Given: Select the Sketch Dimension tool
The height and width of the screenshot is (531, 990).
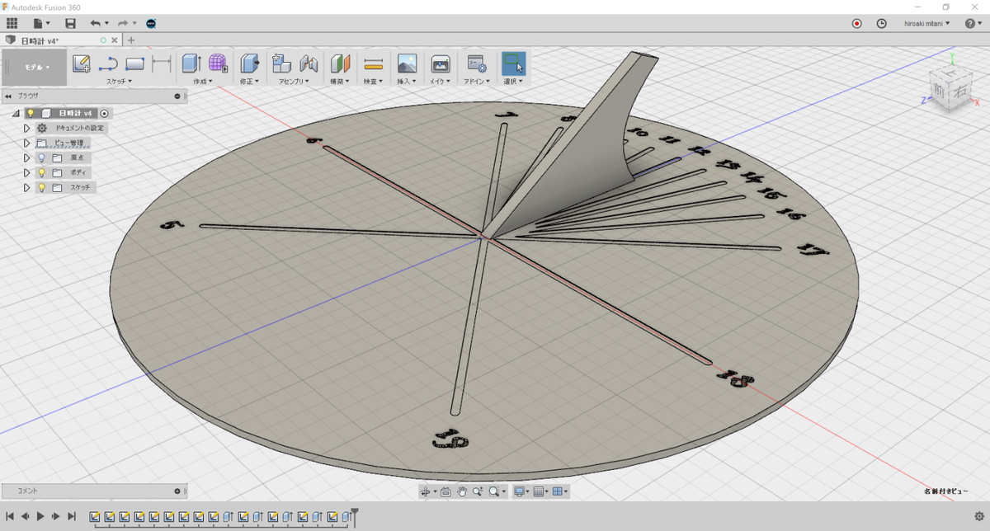Looking at the screenshot, I should (x=162, y=63).
